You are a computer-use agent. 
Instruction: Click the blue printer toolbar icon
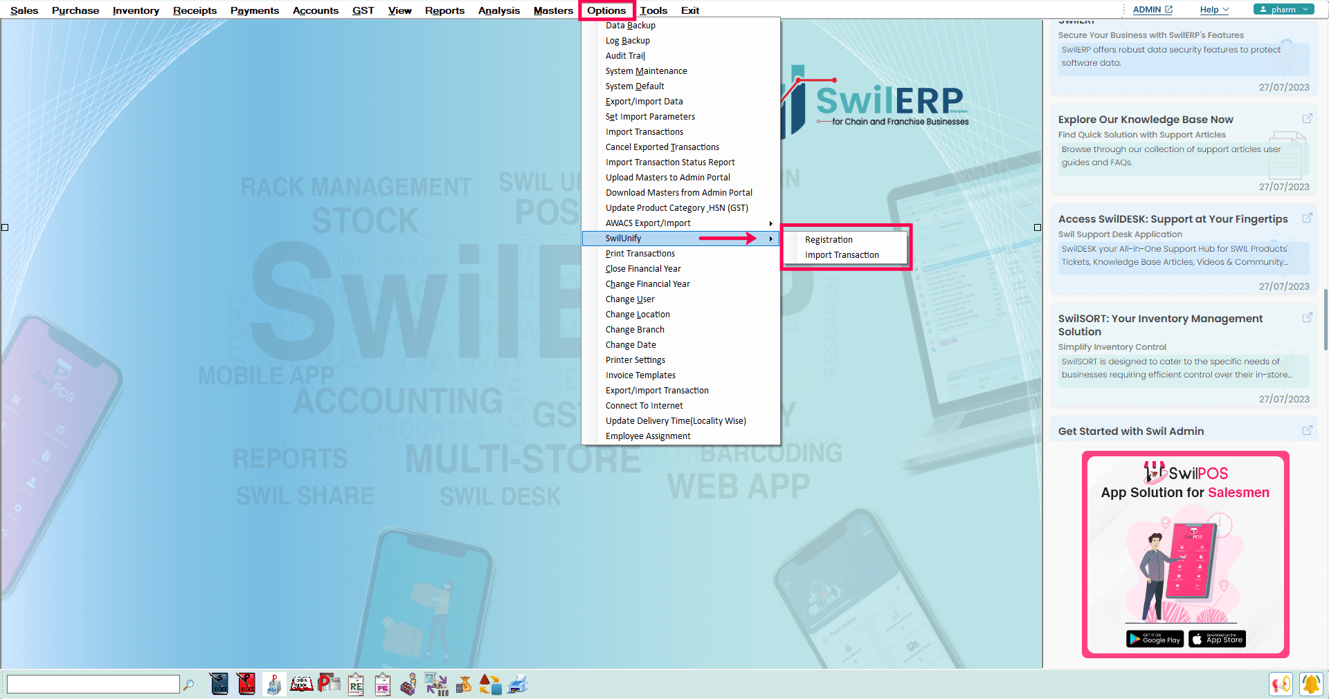point(517,684)
